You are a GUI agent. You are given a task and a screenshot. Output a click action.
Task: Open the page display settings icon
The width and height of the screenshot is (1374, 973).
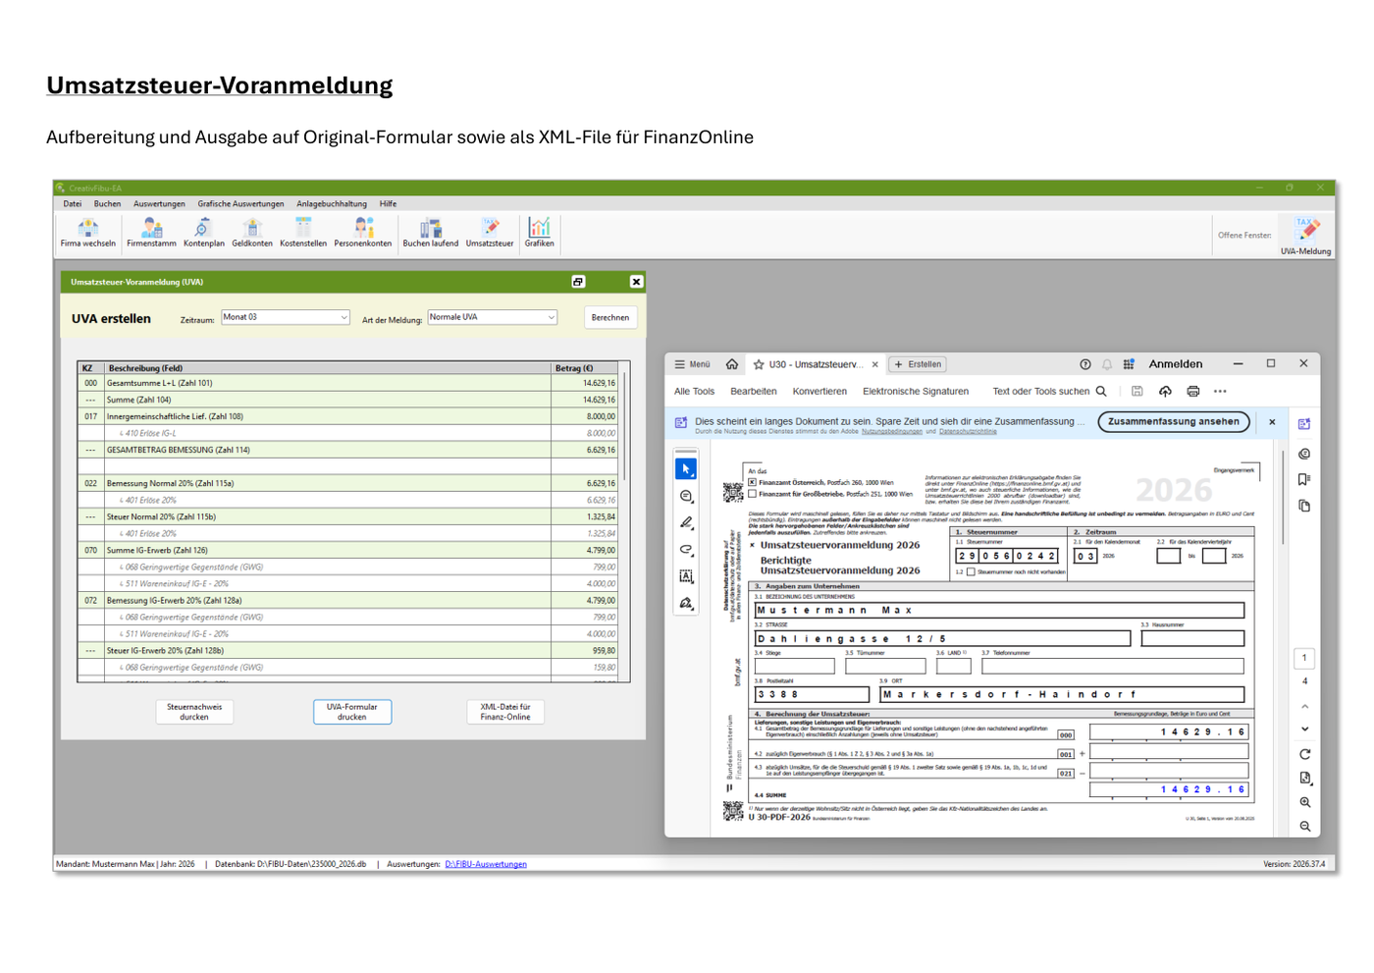[x=1304, y=778]
